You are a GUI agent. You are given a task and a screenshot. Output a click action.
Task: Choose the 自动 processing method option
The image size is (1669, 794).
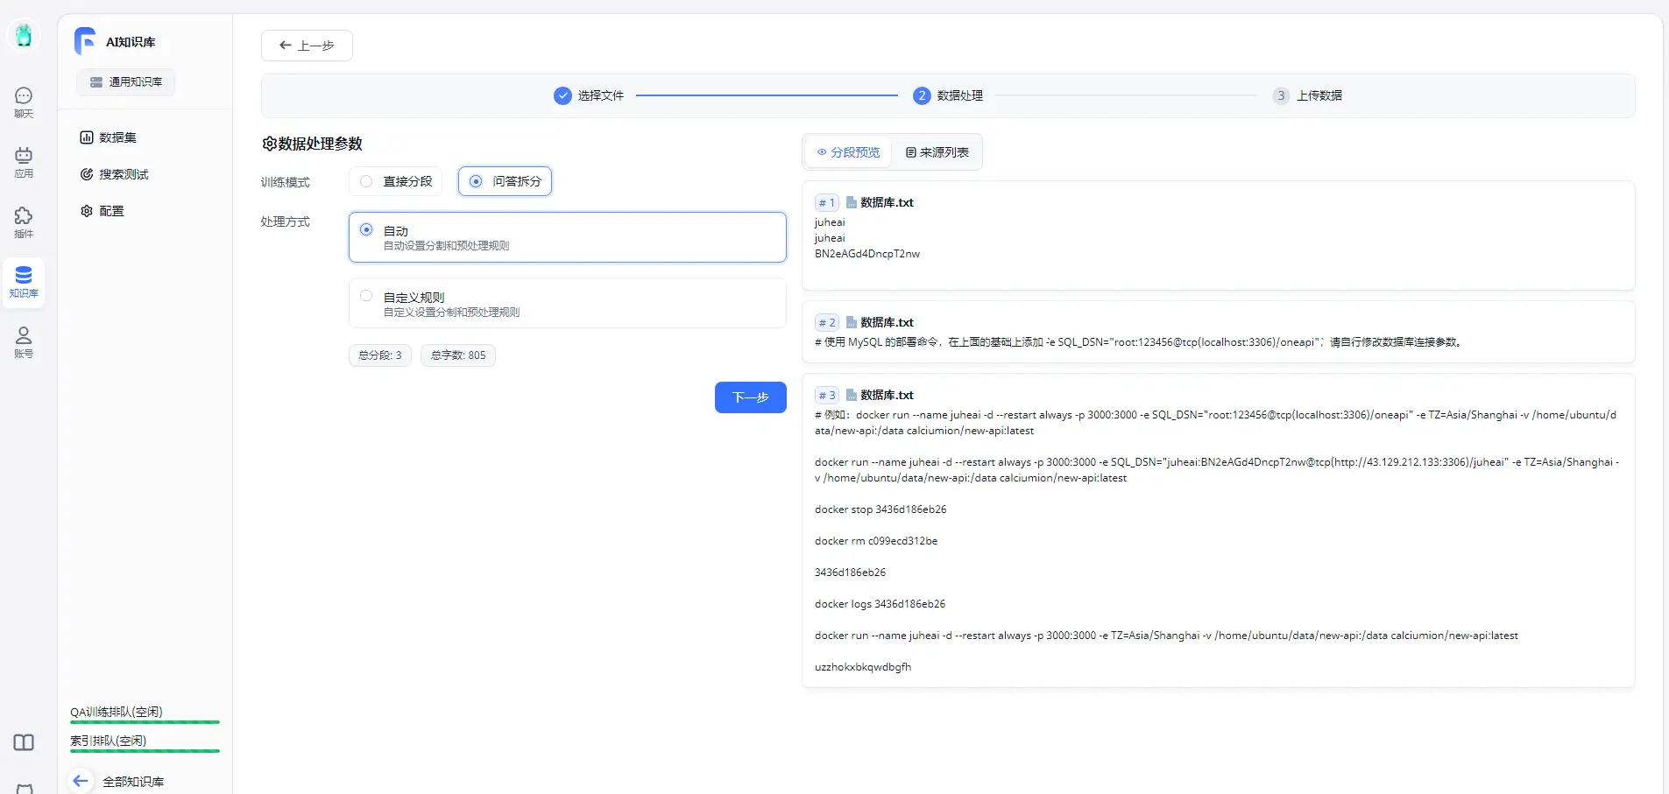tap(567, 237)
